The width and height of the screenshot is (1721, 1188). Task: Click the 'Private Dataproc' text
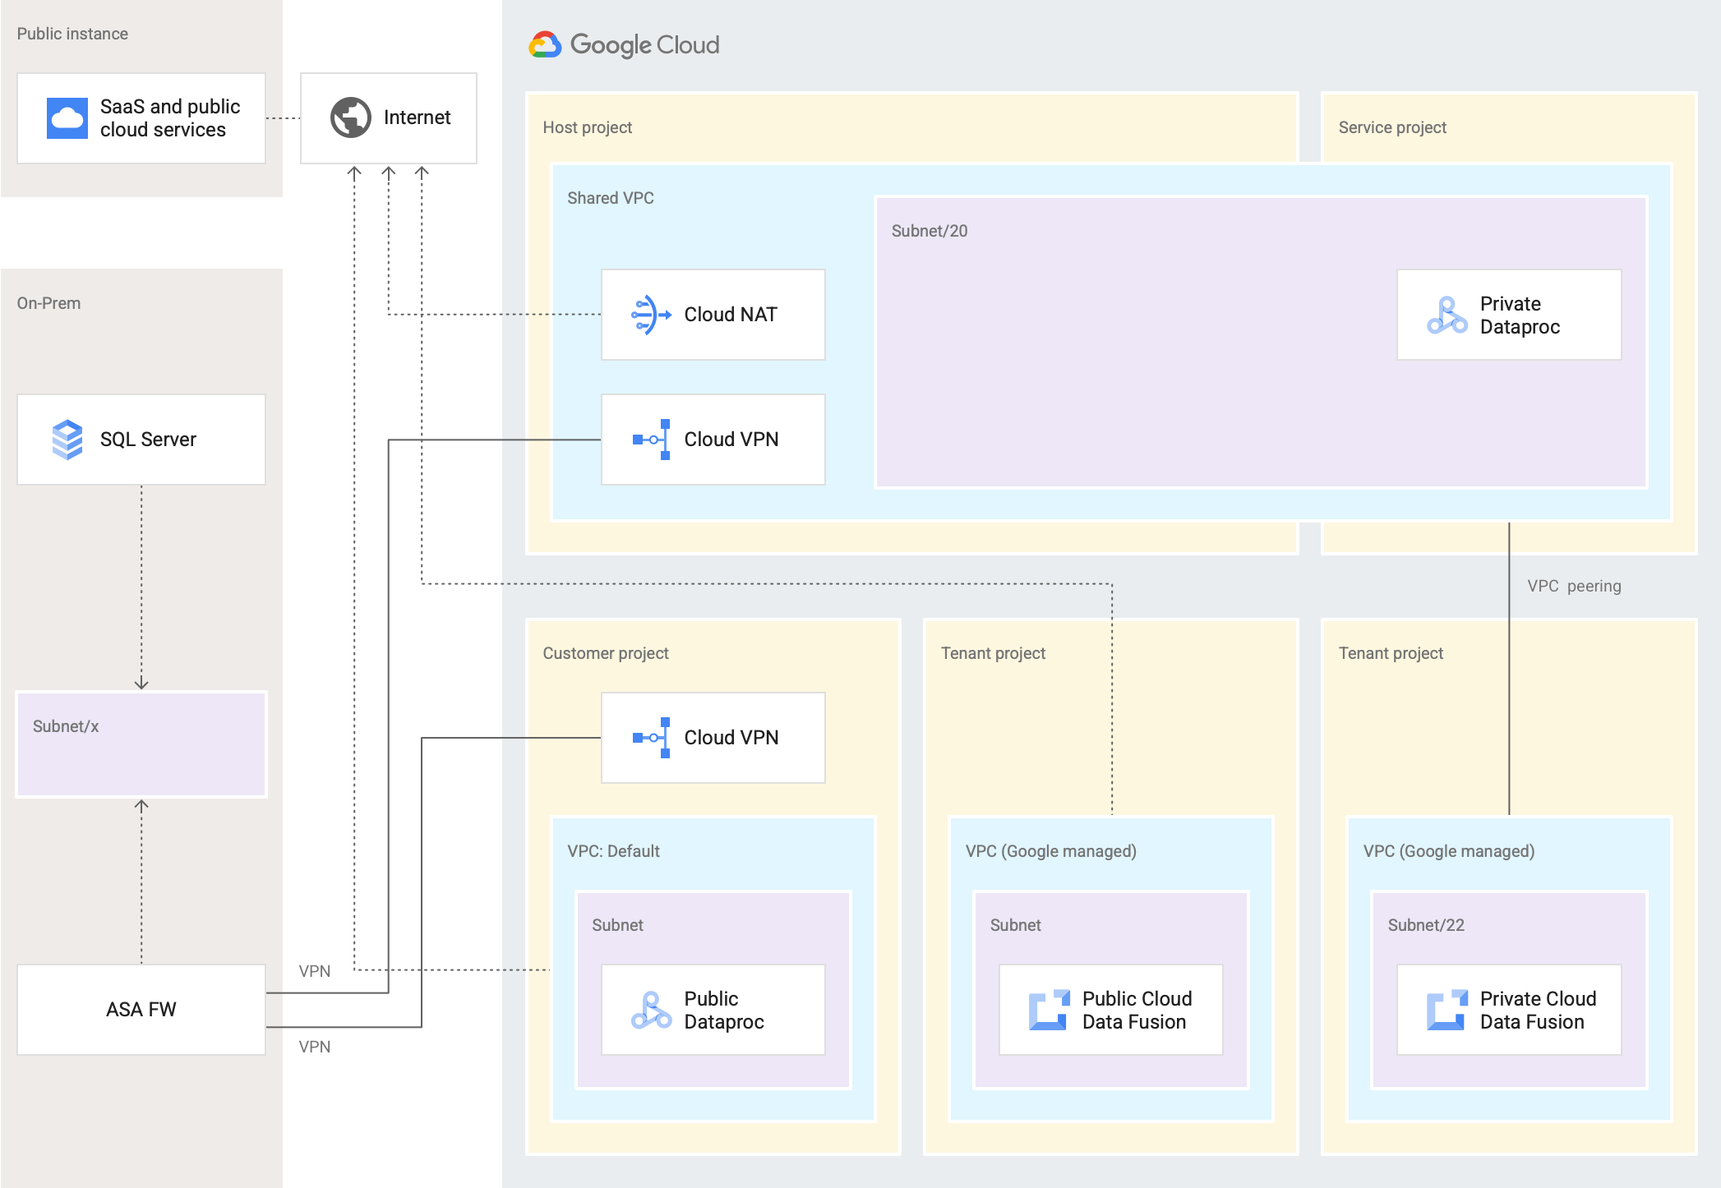click(1520, 315)
